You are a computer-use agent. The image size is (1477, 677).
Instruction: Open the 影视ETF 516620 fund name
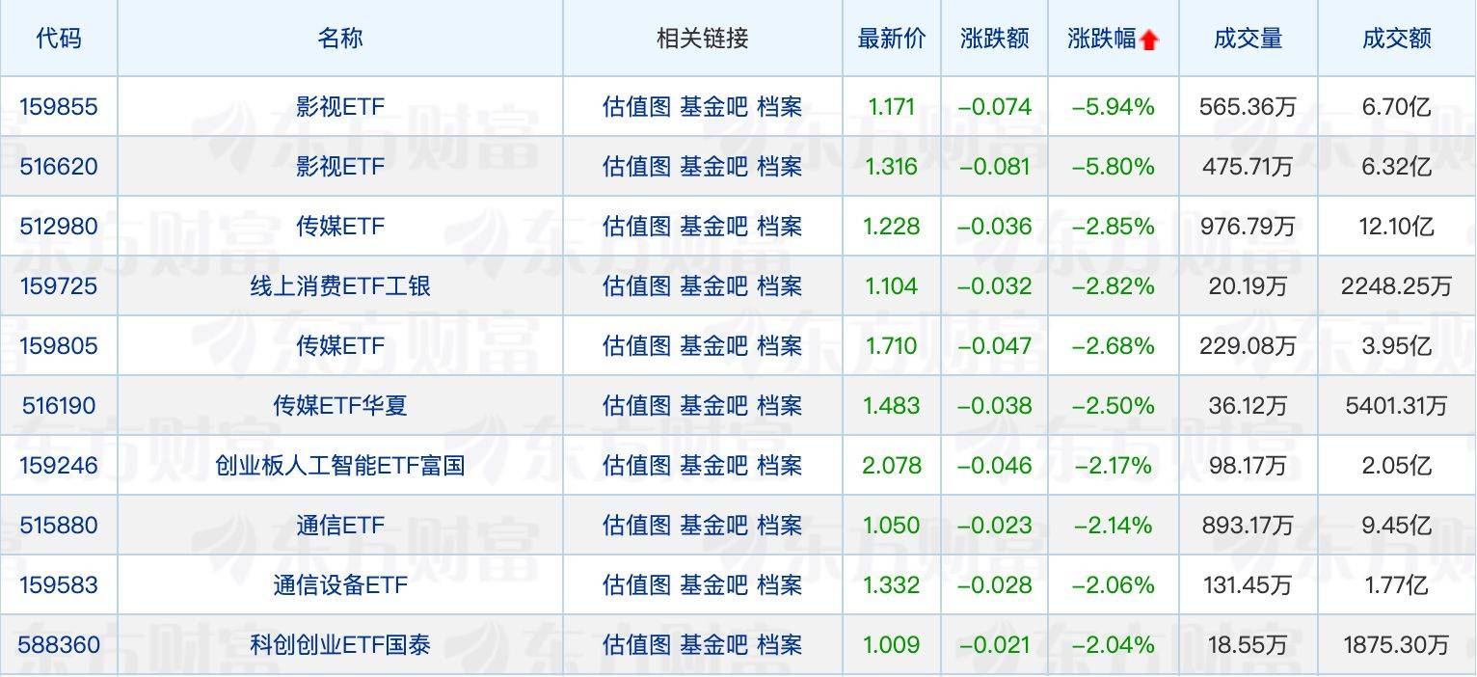[x=339, y=167]
